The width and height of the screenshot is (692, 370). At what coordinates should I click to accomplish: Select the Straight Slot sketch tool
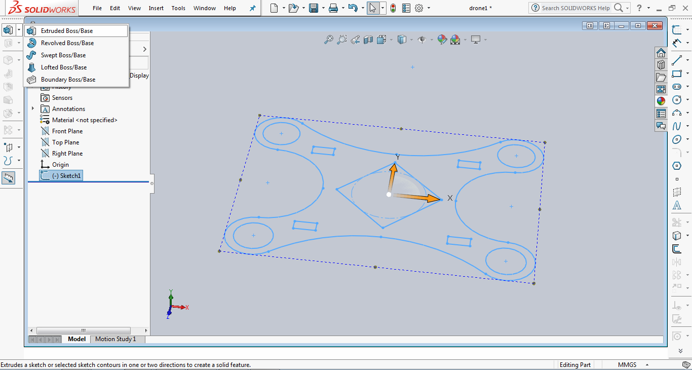677,87
